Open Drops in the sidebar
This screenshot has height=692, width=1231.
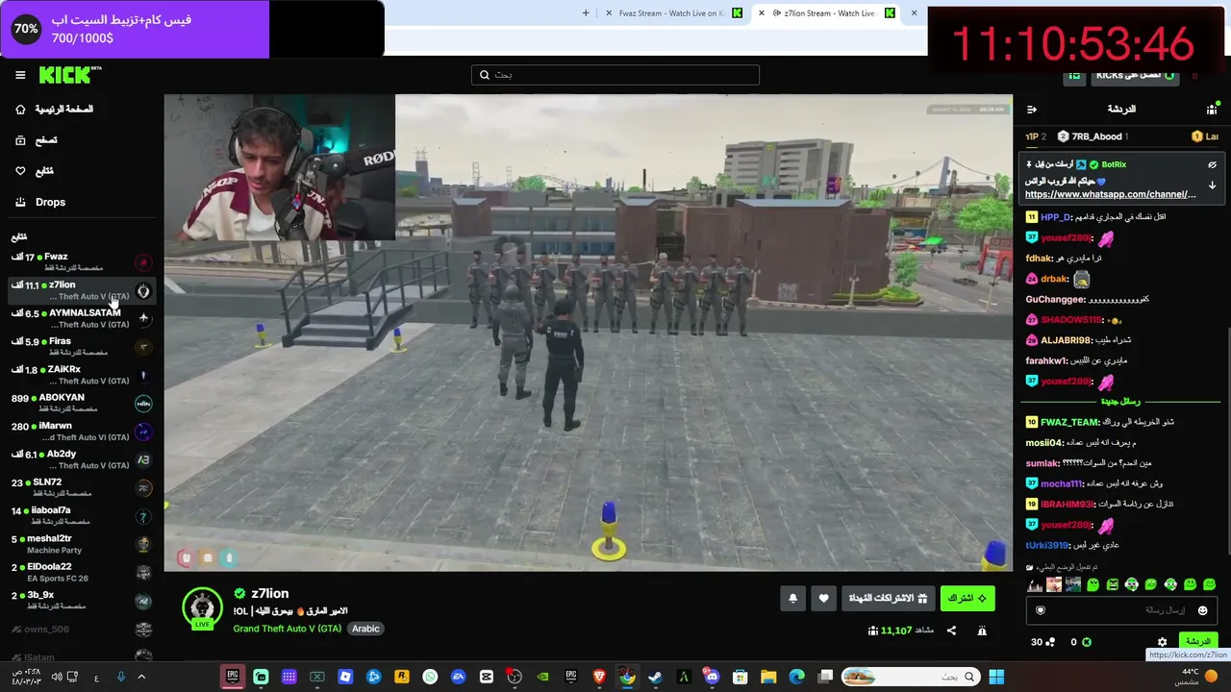click(40, 202)
